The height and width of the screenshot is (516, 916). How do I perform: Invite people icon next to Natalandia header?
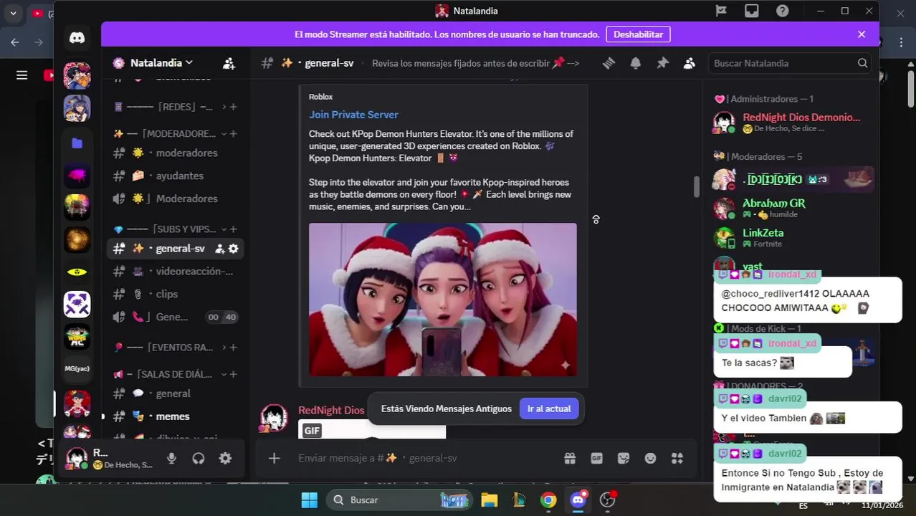click(x=229, y=63)
